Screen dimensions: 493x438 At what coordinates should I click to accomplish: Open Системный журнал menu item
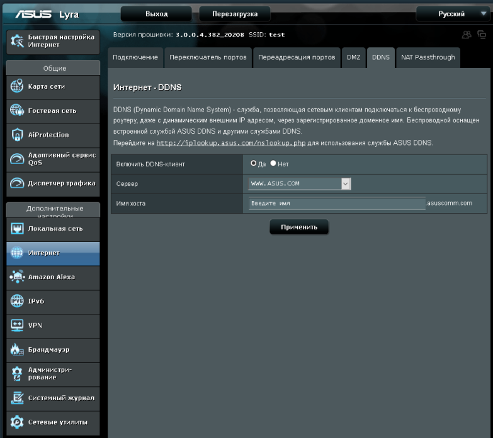[53, 399]
